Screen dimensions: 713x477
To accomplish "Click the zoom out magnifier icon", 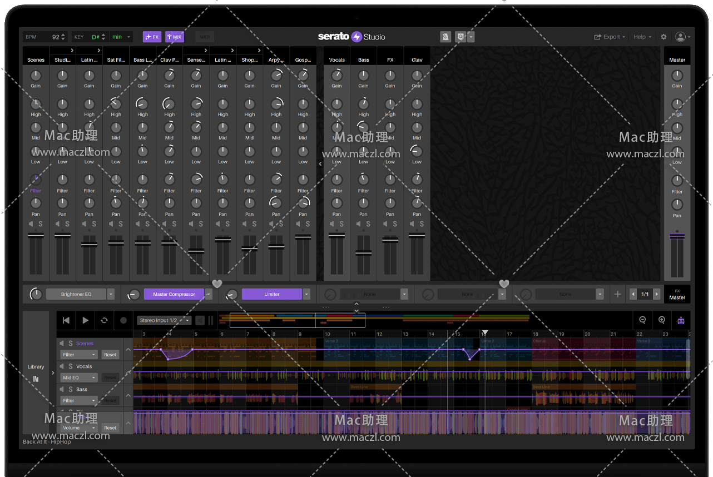I will pyautogui.click(x=642, y=320).
